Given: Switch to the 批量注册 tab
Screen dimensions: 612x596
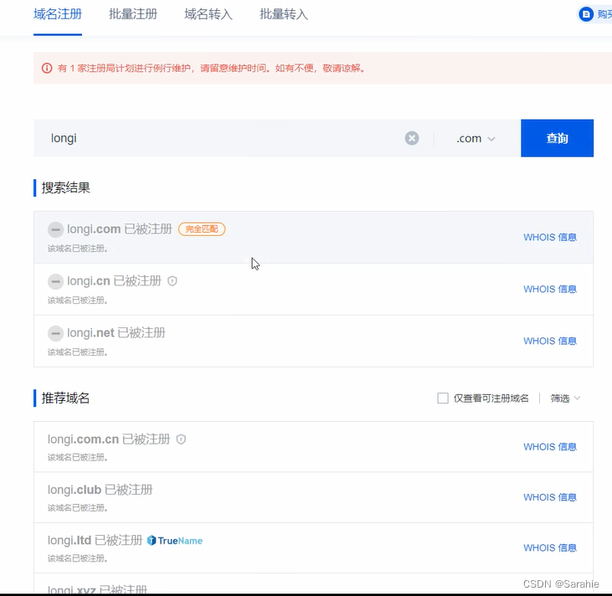Looking at the screenshot, I should (x=133, y=14).
